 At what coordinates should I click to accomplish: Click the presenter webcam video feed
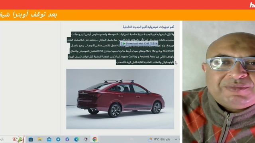pos(219,82)
